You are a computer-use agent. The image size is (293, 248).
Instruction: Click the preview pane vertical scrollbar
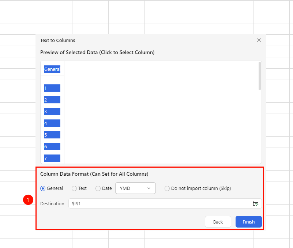tap(260, 76)
